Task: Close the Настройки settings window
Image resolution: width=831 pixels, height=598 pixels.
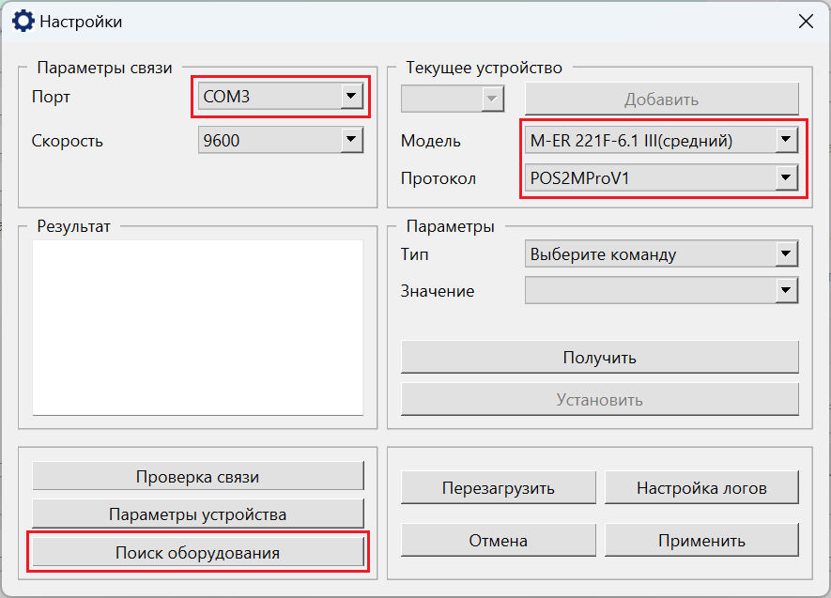Action: (805, 21)
